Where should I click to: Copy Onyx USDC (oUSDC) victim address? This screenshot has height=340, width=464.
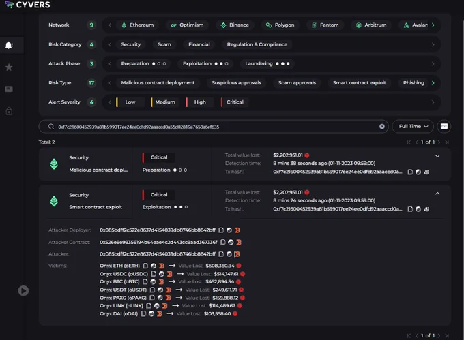154,274
